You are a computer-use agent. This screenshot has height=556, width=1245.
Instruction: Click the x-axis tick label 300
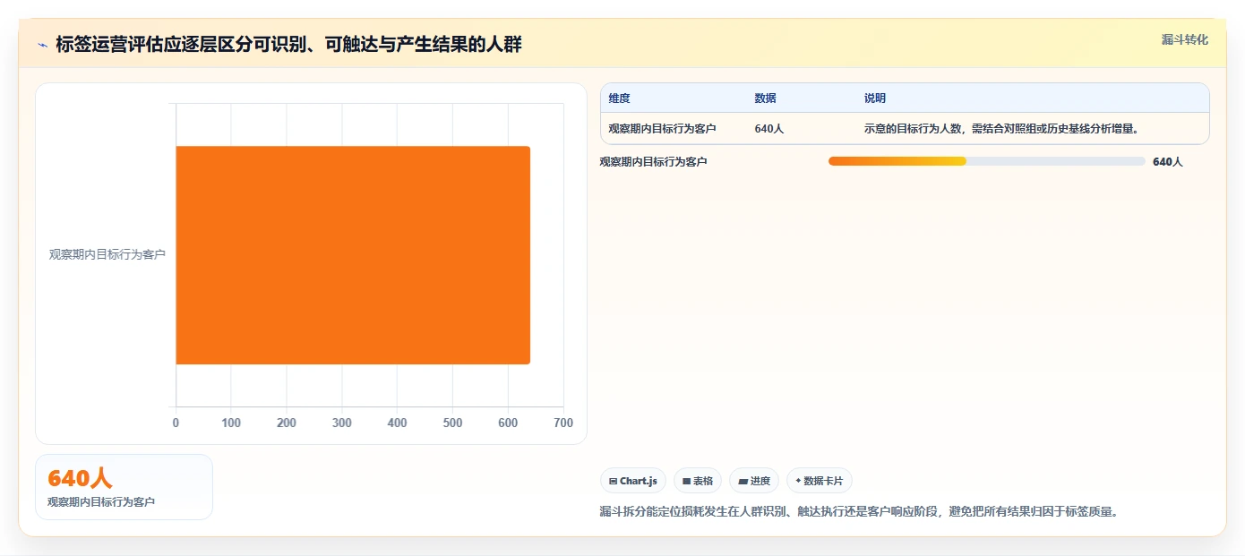342,423
